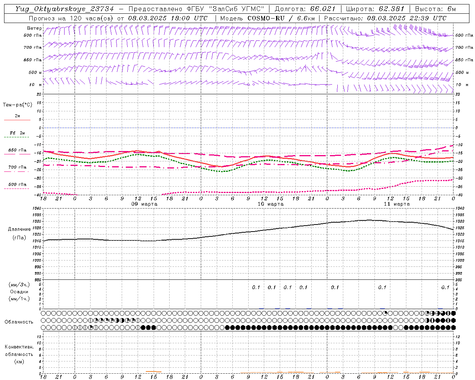Click the Td 2м dew point legend entry

click(x=17, y=133)
